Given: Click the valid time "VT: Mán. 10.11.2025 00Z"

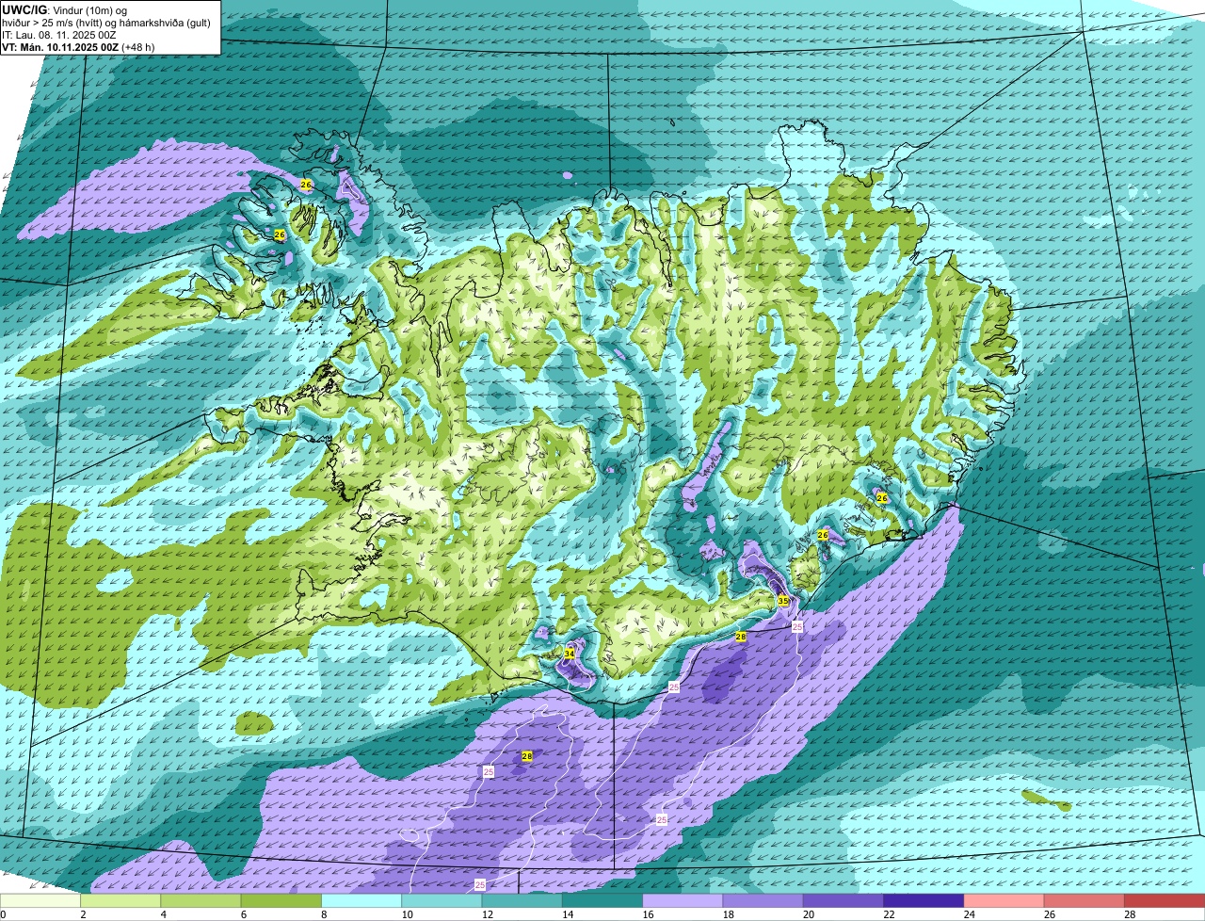Looking at the screenshot, I should 58,47.
